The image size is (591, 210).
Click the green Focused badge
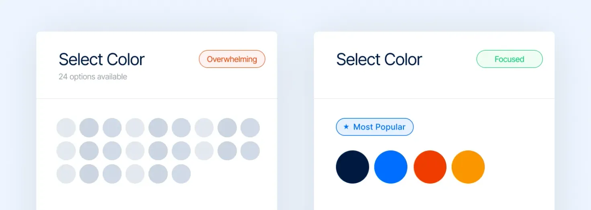coord(509,59)
